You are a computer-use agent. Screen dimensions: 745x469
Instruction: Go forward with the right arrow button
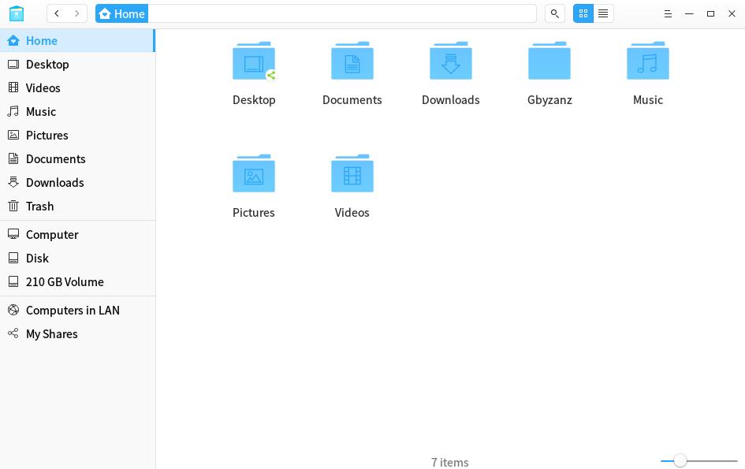(77, 13)
